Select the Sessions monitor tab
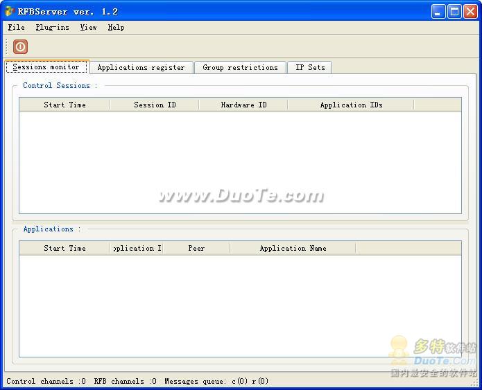 [46, 67]
